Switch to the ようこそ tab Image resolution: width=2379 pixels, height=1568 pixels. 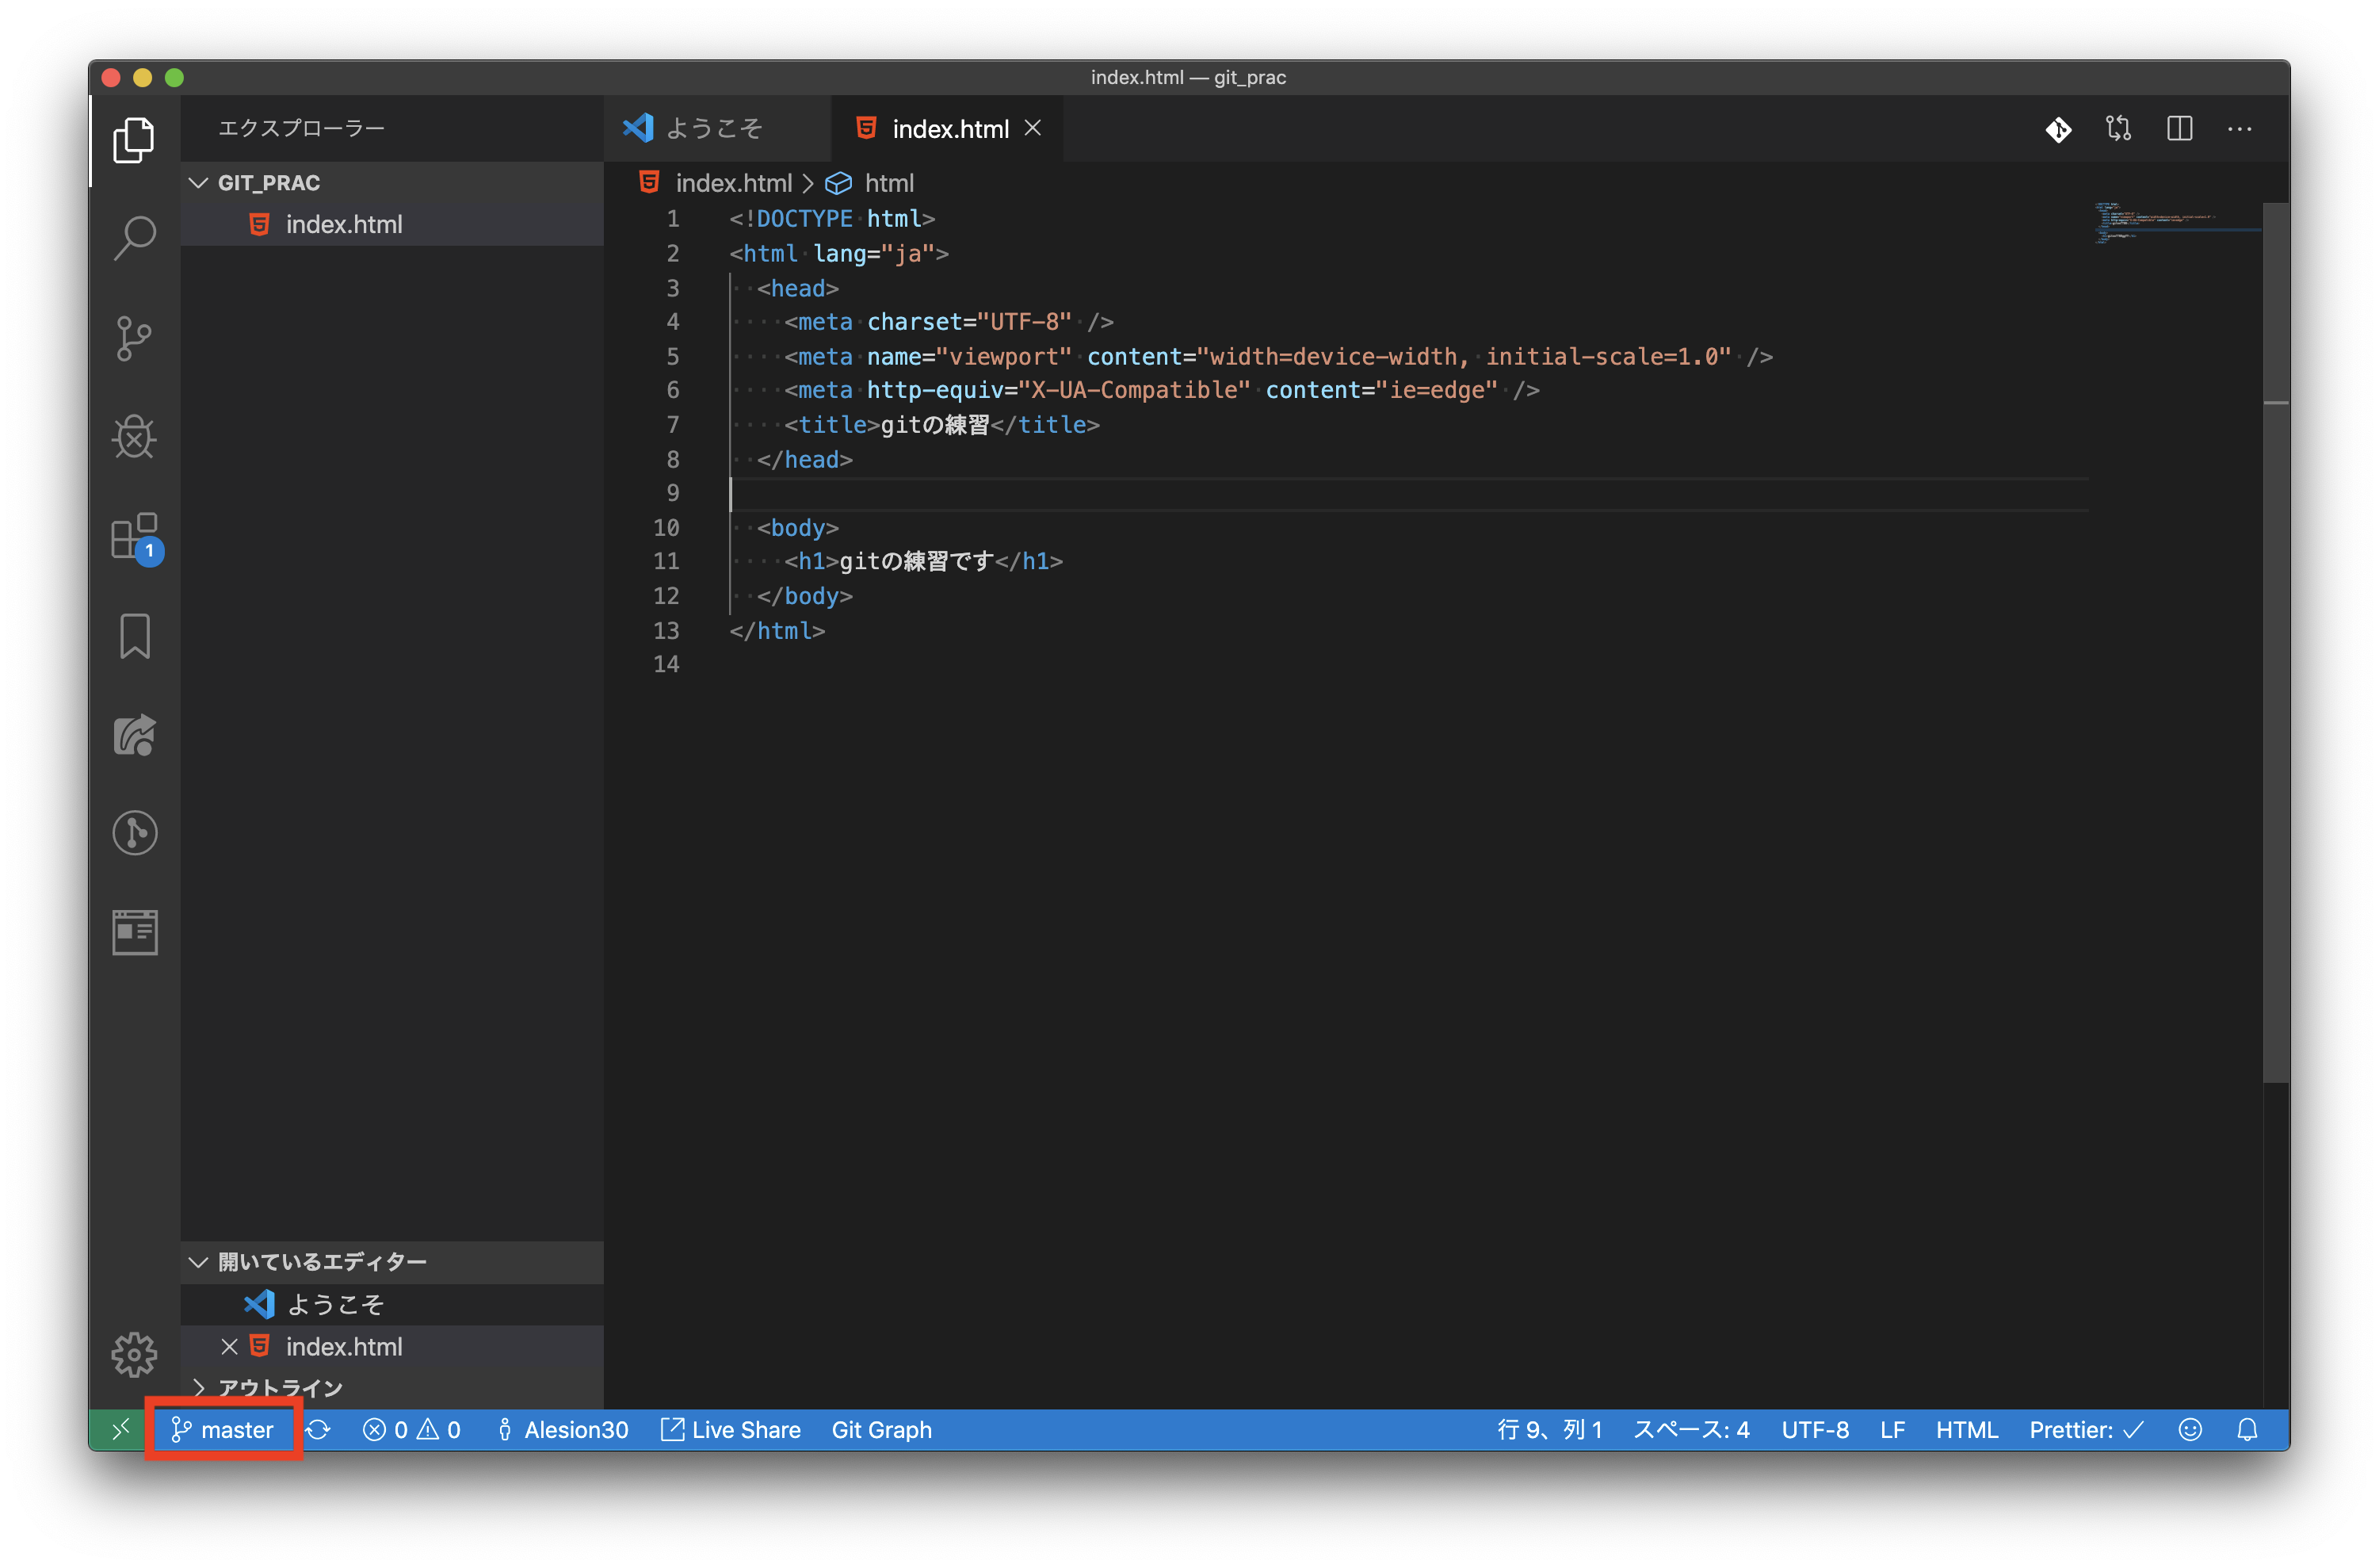coord(714,129)
